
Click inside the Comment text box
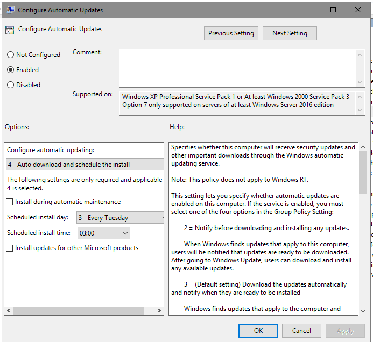coord(237,68)
